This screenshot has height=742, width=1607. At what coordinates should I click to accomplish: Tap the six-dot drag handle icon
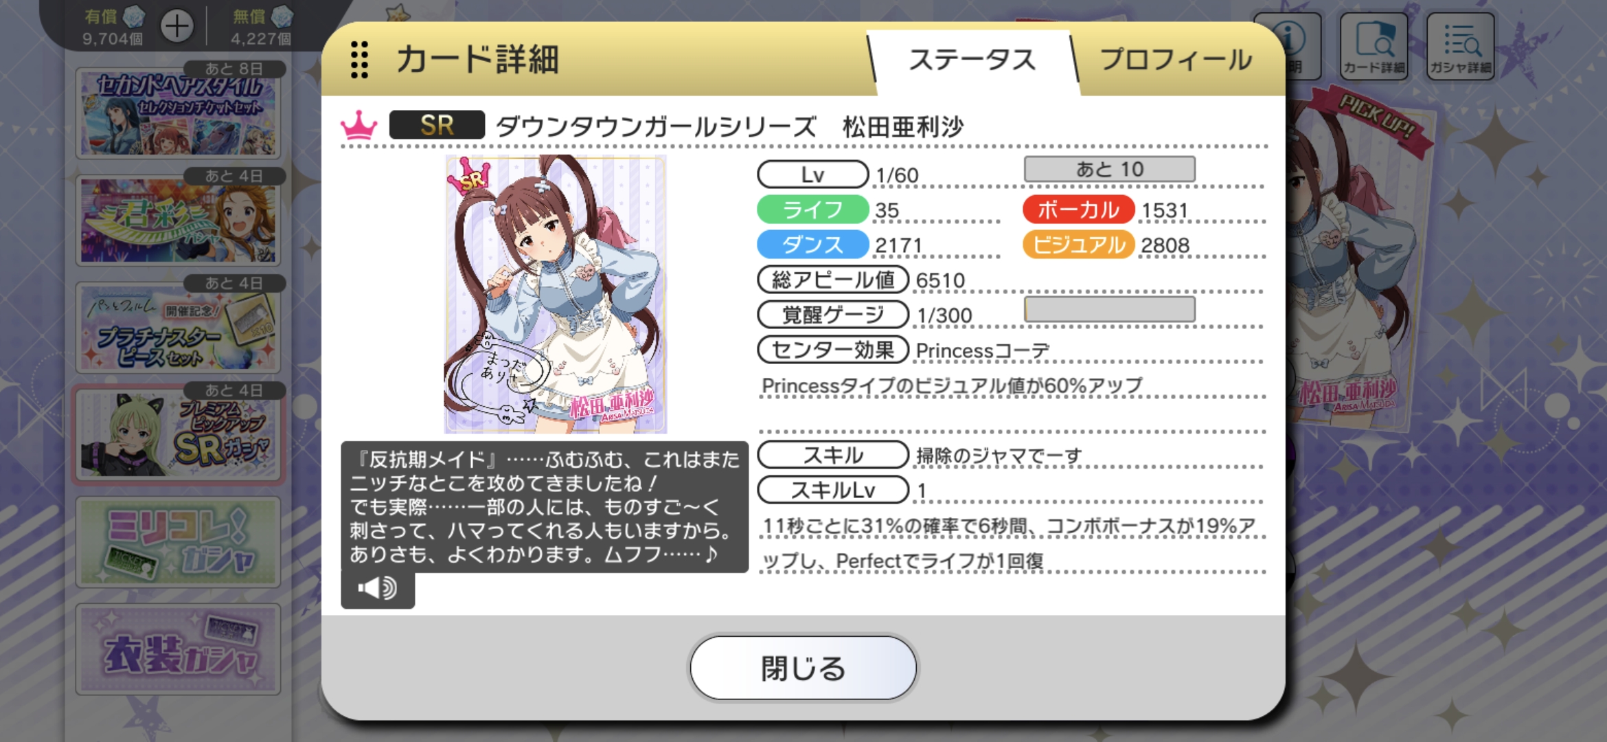tap(359, 59)
